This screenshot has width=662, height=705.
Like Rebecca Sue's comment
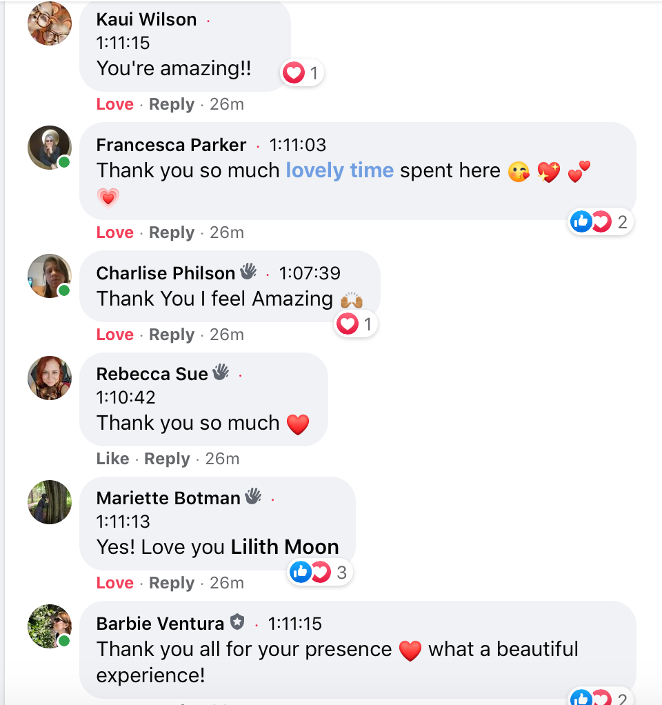(113, 459)
